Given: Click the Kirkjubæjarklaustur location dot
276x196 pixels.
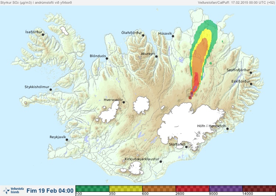Looking at the screenshot, I should tap(160, 162).
